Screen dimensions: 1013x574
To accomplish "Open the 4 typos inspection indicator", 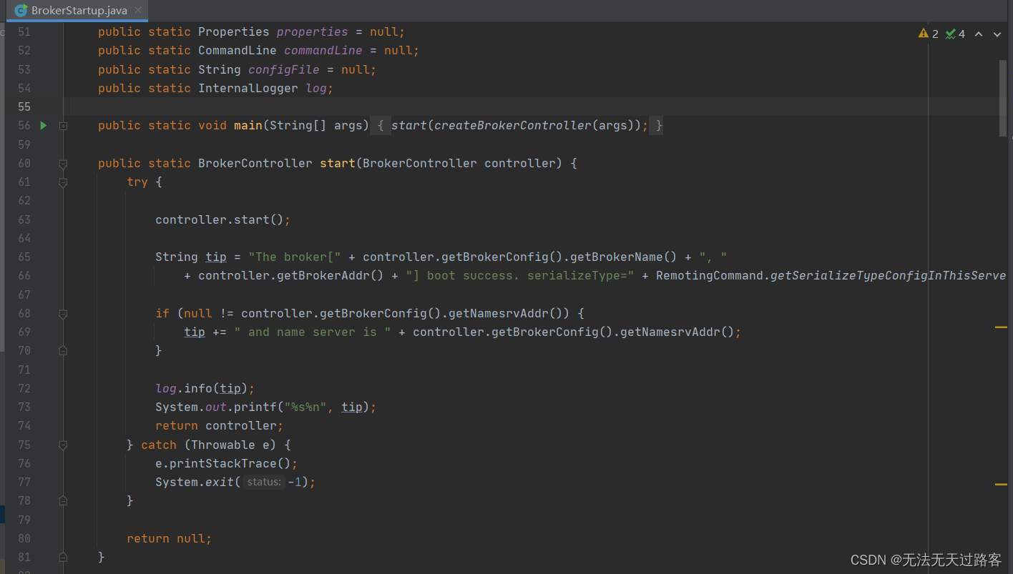I will click(x=955, y=34).
